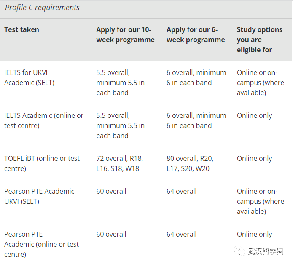Screen dimensions: 293x264
Task: Click the 80 overall TOEFL score cell
Action: click(x=190, y=163)
